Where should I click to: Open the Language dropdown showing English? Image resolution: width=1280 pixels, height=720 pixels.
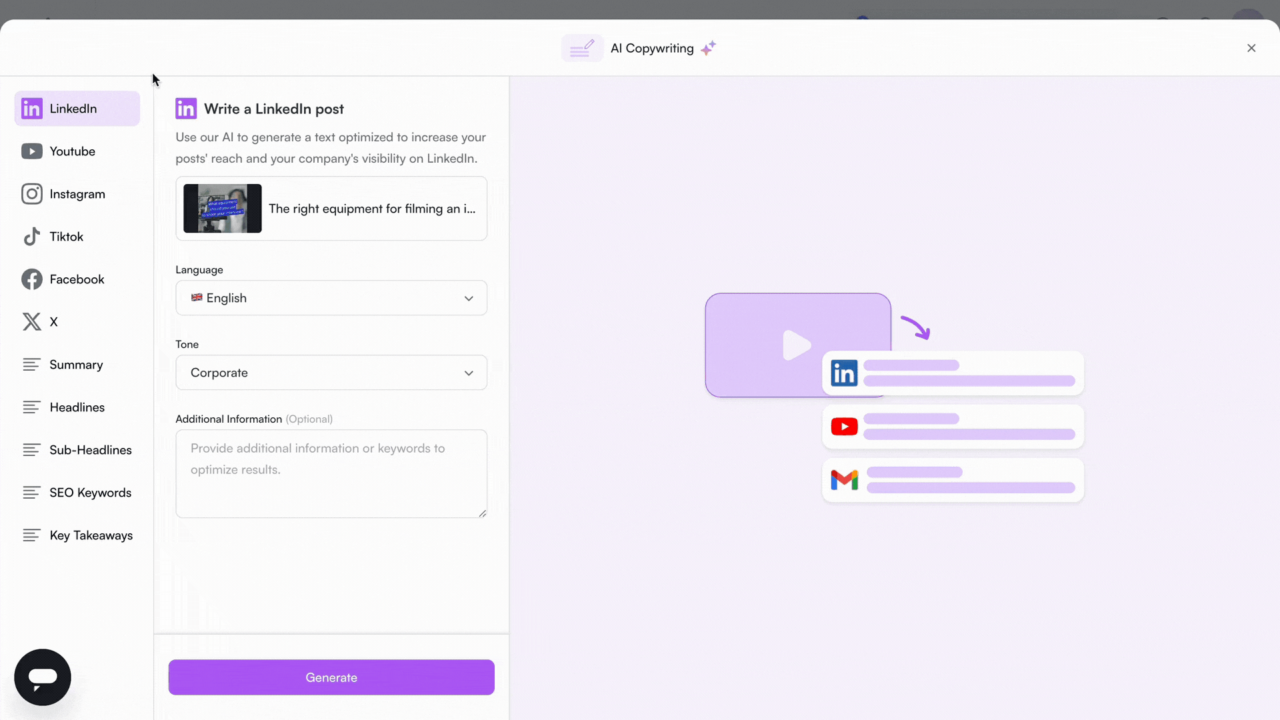click(331, 298)
